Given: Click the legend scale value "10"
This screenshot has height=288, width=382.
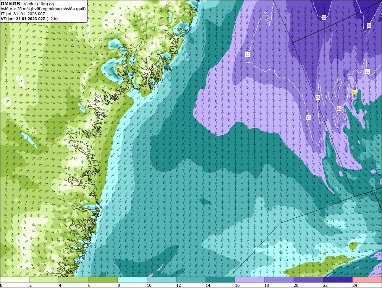Looking at the screenshot, I should 149,285.
